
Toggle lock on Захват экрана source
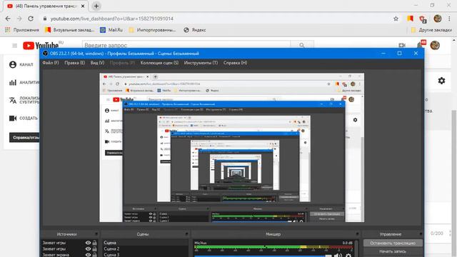(x=94, y=255)
